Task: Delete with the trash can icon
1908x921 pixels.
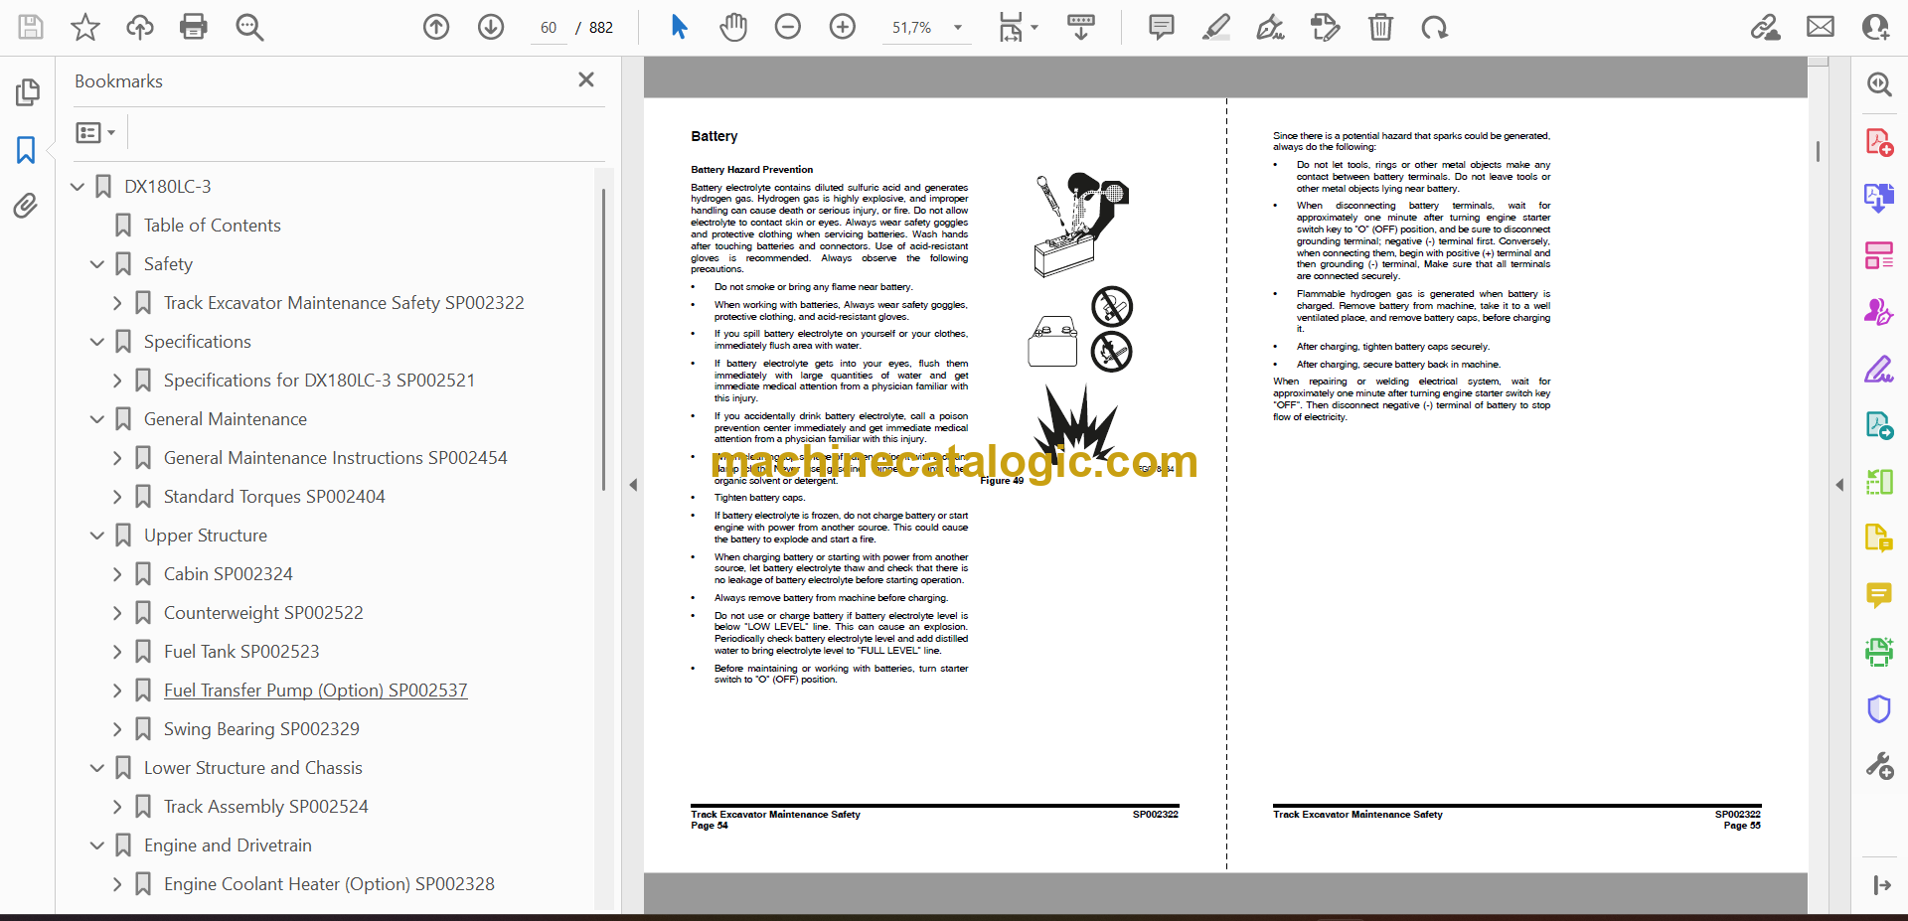Action: (x=1380, y=27)
